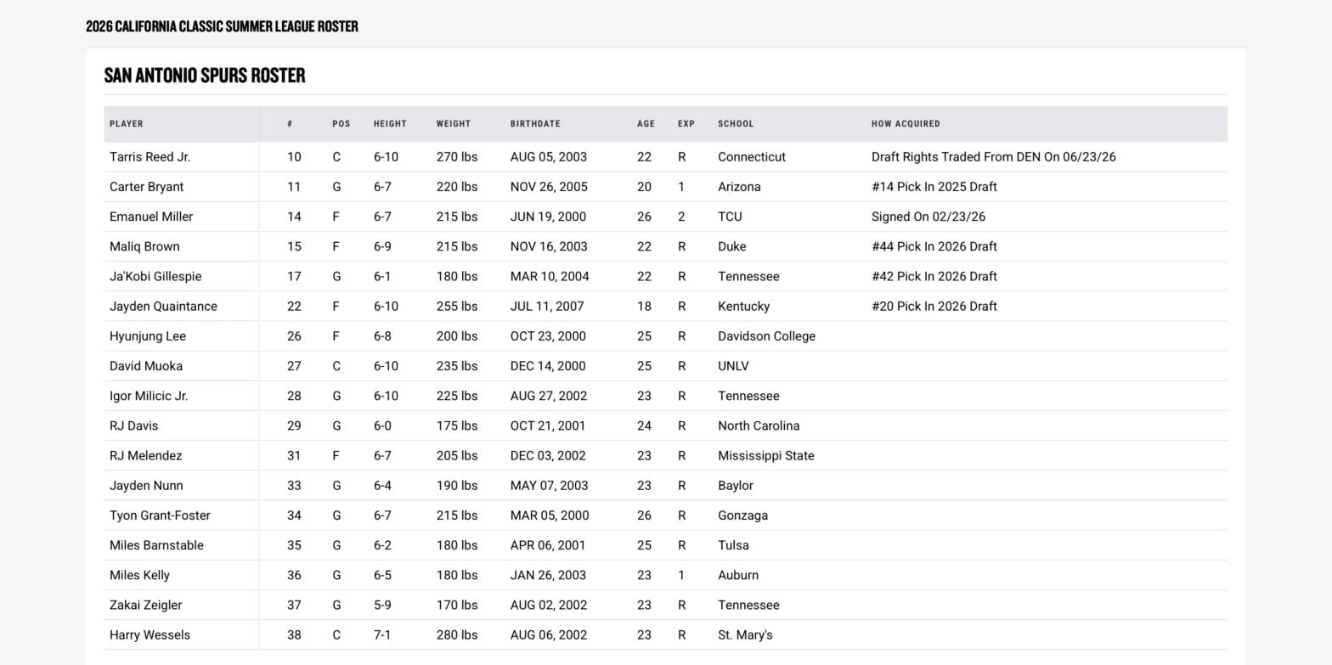Sort by How Acquired column header
Image resolution: width=1332 pixels, height=665 pixels.
click(x=906, y=124)
